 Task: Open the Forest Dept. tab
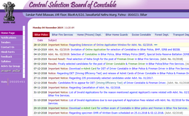point(162,35)
